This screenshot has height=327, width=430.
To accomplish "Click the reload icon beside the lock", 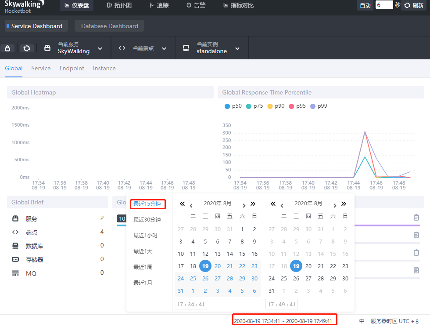I will (27, 48).
